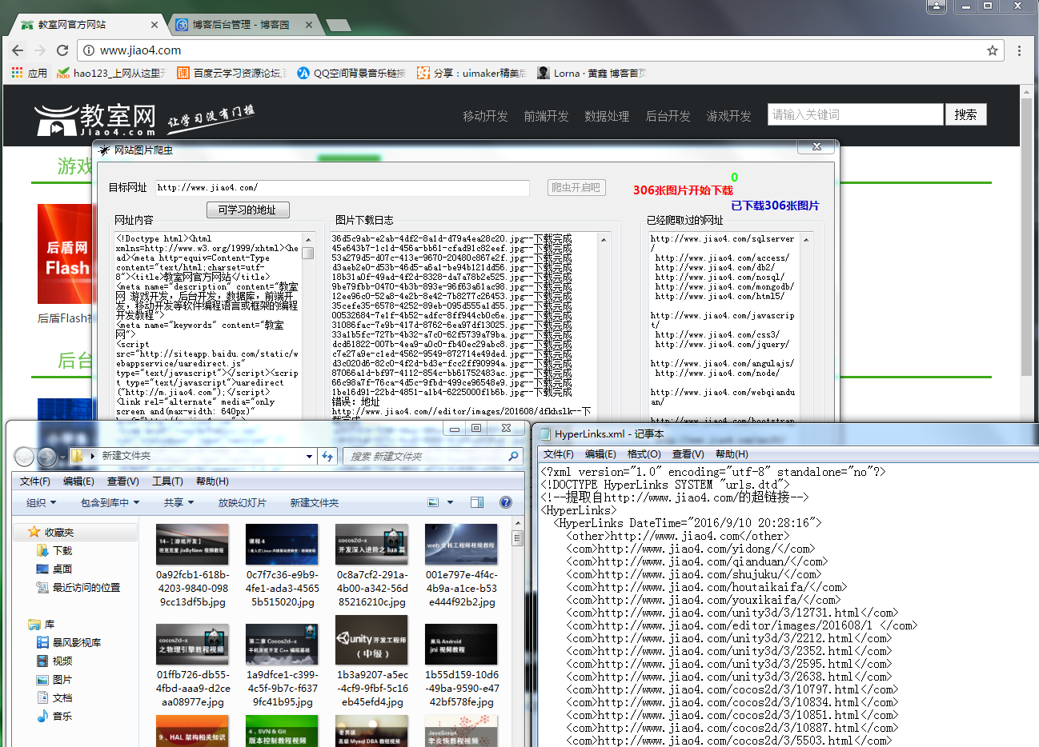Close the 博客后台管理 tab

(x=309, y=25)
